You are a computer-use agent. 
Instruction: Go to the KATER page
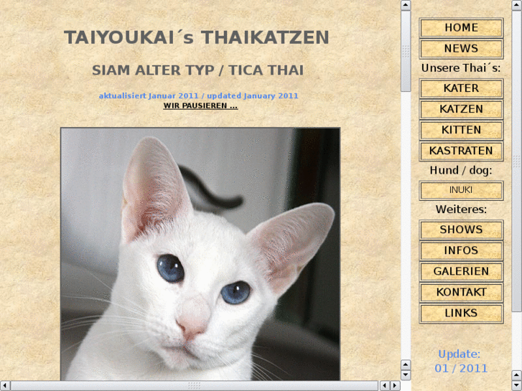tap(461, 88)
